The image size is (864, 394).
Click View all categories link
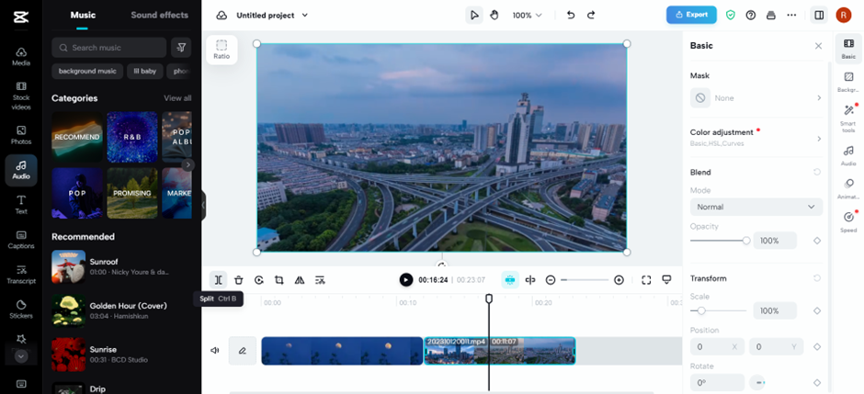pyautogui.click(x=177, y=98)
